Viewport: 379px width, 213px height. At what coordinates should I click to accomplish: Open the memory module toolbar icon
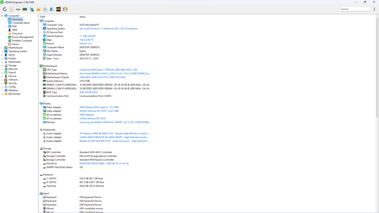(x=25, y=9)
